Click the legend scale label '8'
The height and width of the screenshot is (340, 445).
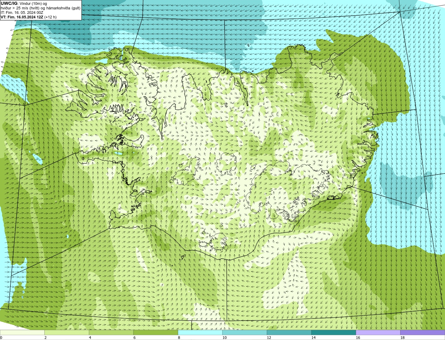[x=179, y=338]
